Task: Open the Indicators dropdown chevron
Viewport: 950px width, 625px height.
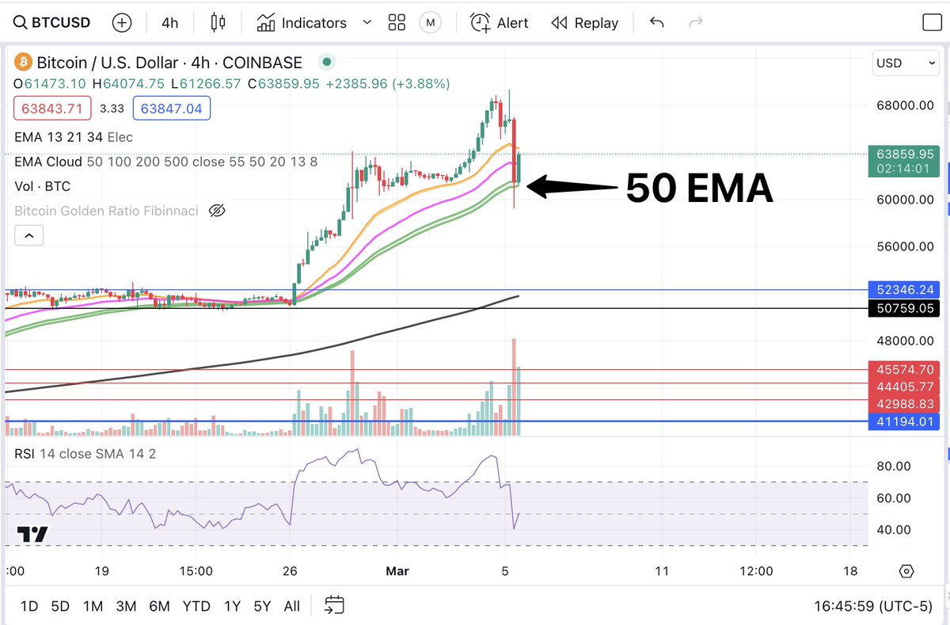Action: click(366, 22)
